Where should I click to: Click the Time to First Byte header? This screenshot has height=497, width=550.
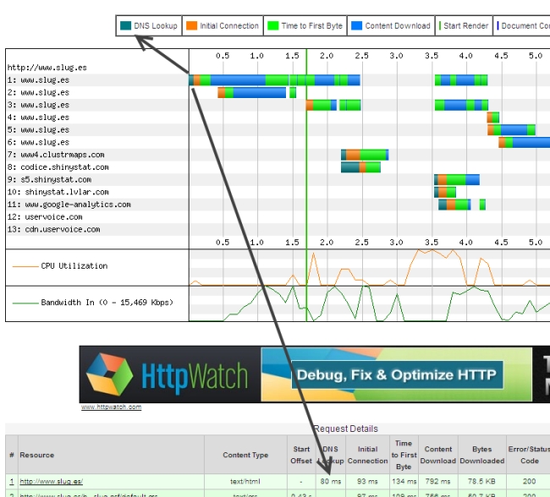pyautogui.click(x=404, y=455)
